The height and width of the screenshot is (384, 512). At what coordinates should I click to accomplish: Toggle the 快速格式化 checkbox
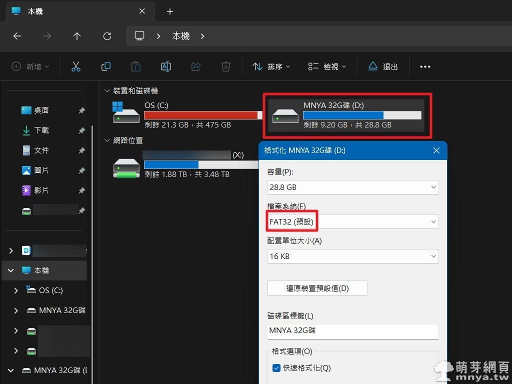point(276,368)
